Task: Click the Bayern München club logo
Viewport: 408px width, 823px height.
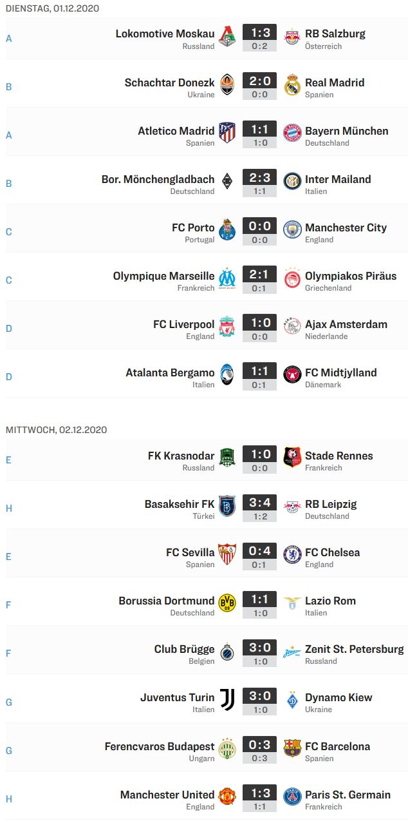Action: point(292,133)
